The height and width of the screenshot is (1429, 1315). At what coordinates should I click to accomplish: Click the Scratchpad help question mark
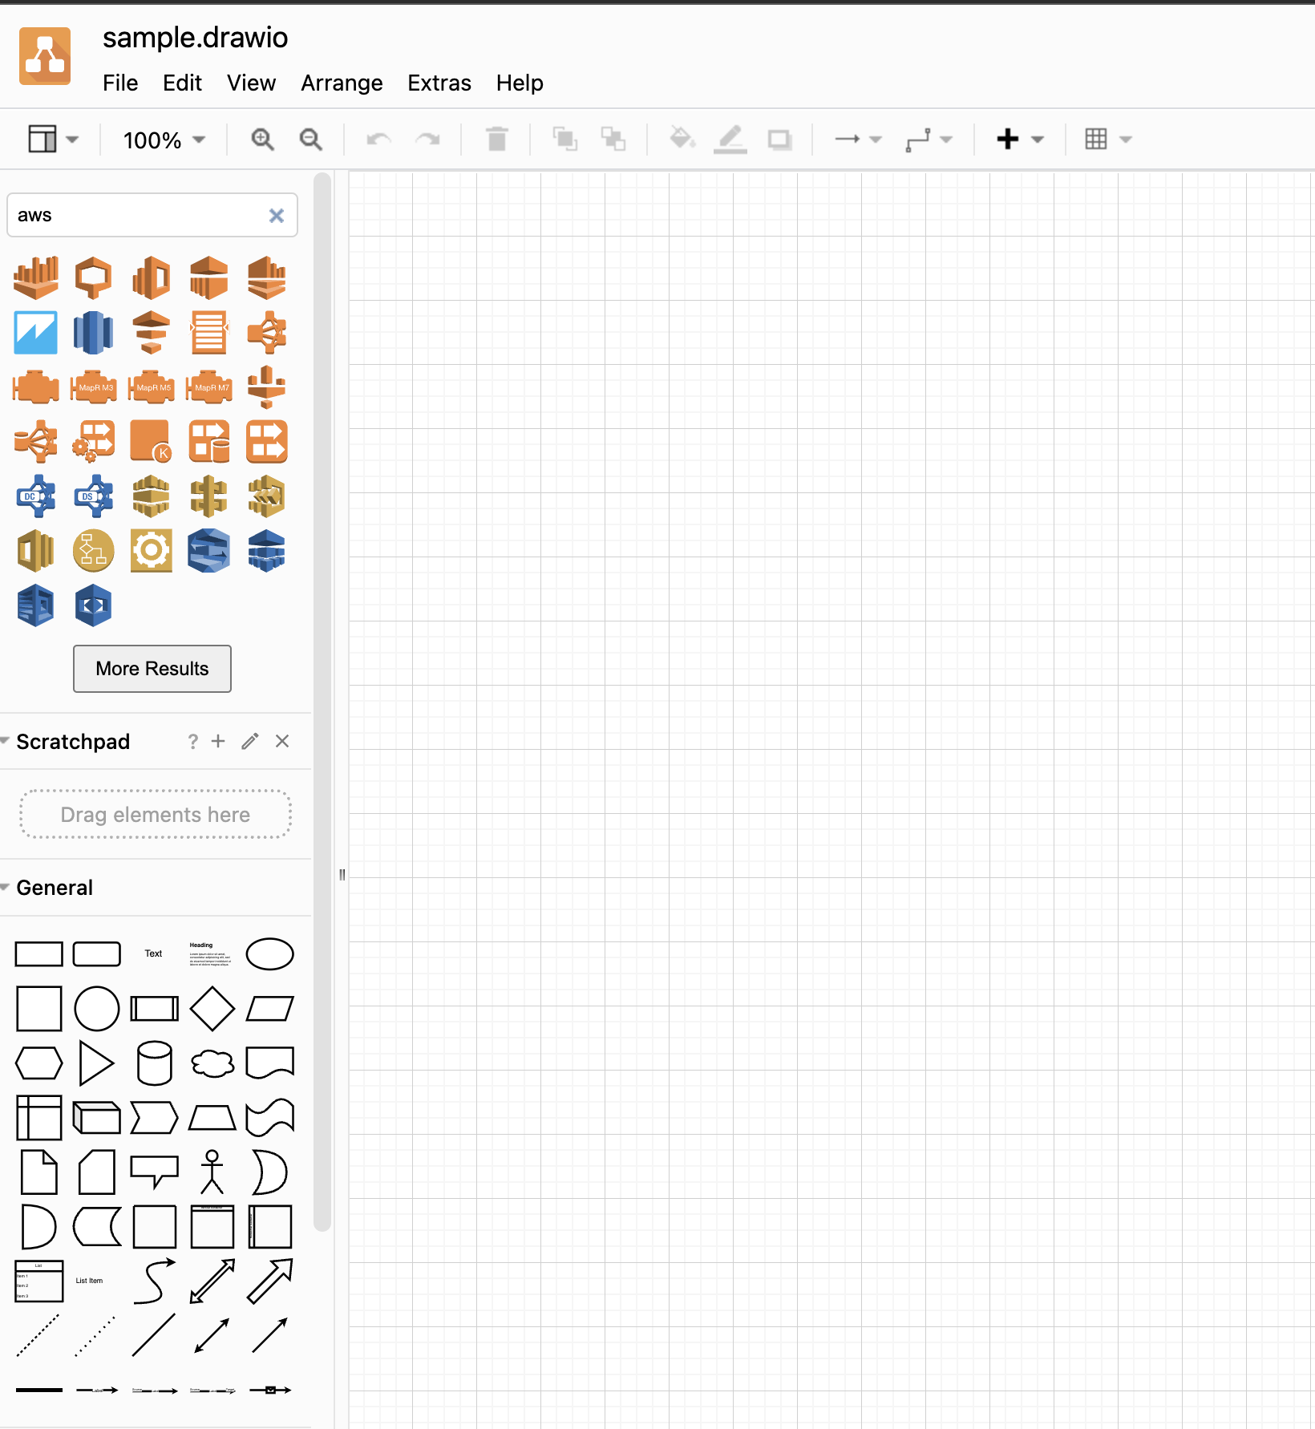(192, 742)
